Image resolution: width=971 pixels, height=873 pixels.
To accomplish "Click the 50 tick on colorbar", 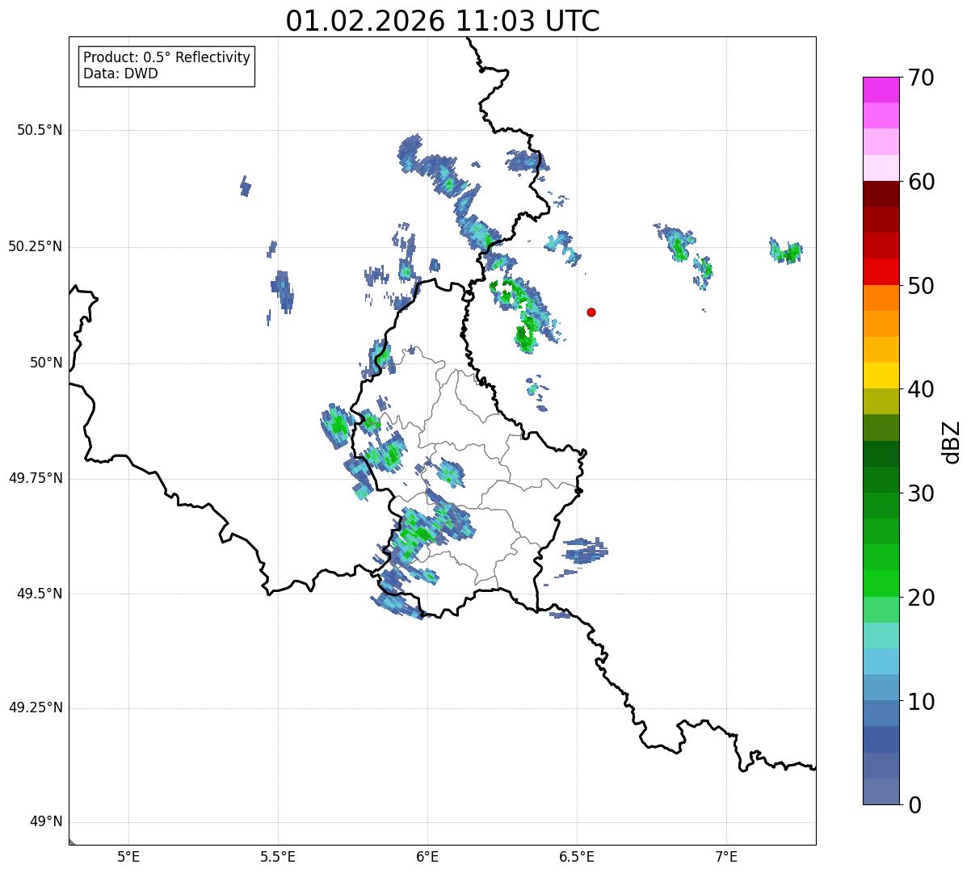I will [x=921, y=286].
